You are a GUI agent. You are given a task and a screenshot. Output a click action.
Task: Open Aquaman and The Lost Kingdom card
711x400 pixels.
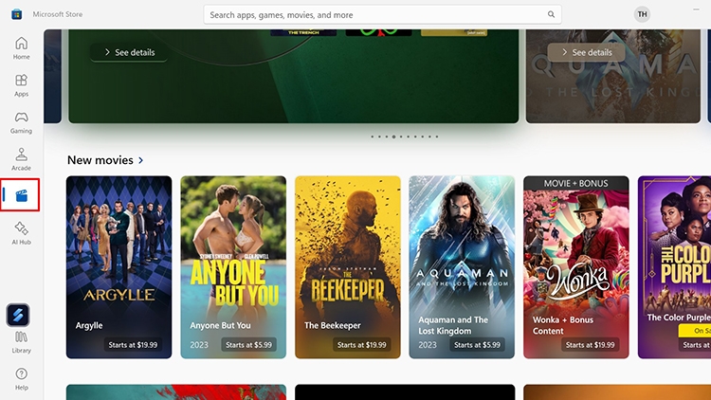click(462, 267)
